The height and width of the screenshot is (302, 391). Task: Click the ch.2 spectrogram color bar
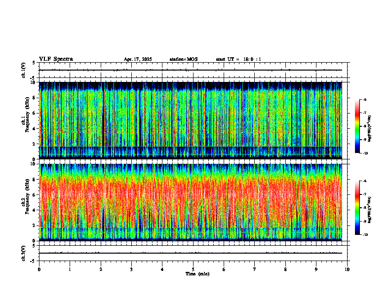coord(357,208)
